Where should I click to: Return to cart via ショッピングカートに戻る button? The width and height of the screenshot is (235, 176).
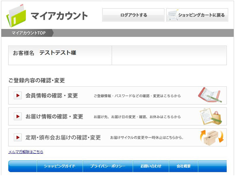tap(197, 15)
